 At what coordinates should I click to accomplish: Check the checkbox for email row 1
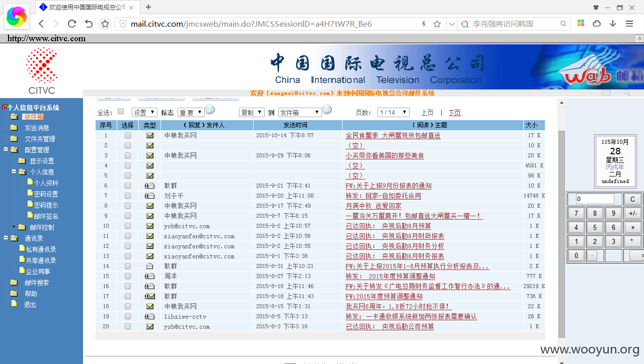tap(128, 136)
